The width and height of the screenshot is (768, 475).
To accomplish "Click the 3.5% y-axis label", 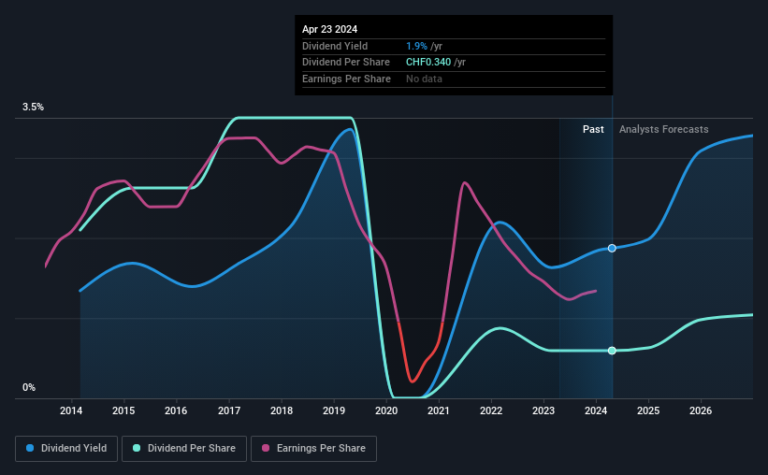I will click(33, 107).
